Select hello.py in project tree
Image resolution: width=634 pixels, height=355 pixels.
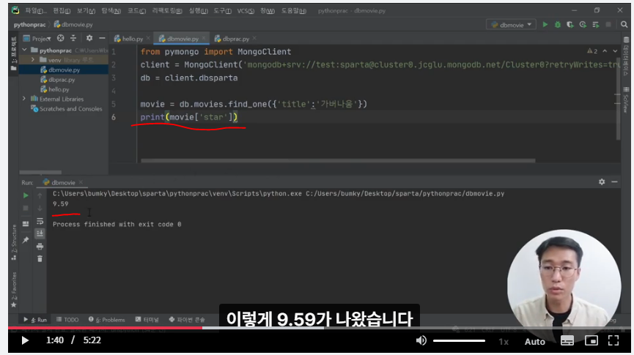(x=59, y=89)
